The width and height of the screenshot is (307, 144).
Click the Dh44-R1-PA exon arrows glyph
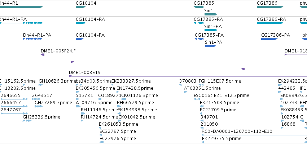(32, 39)
